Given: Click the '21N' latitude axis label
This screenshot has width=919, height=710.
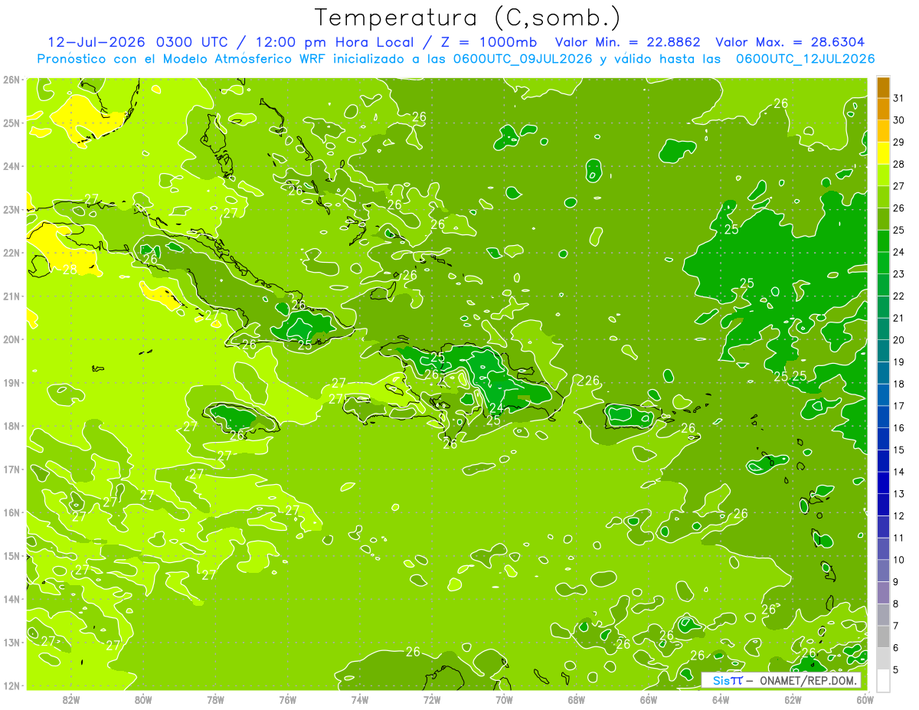Looking at the screenshot, I should tap(11, 296).
